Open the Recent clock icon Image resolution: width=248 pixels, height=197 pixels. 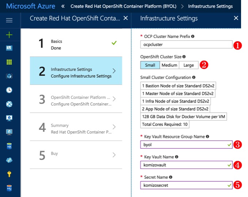coord(9,90)
